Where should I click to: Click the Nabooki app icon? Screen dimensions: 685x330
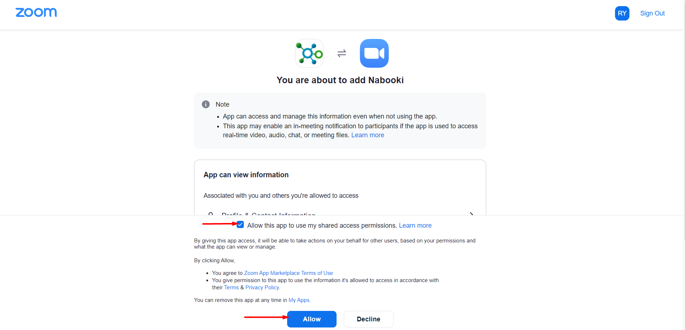pos(309,53)
